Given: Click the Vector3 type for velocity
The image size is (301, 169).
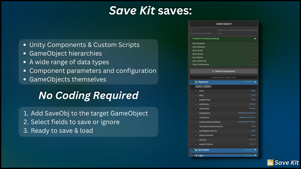Looking at the screenshot, I should (x=252, y=139).
